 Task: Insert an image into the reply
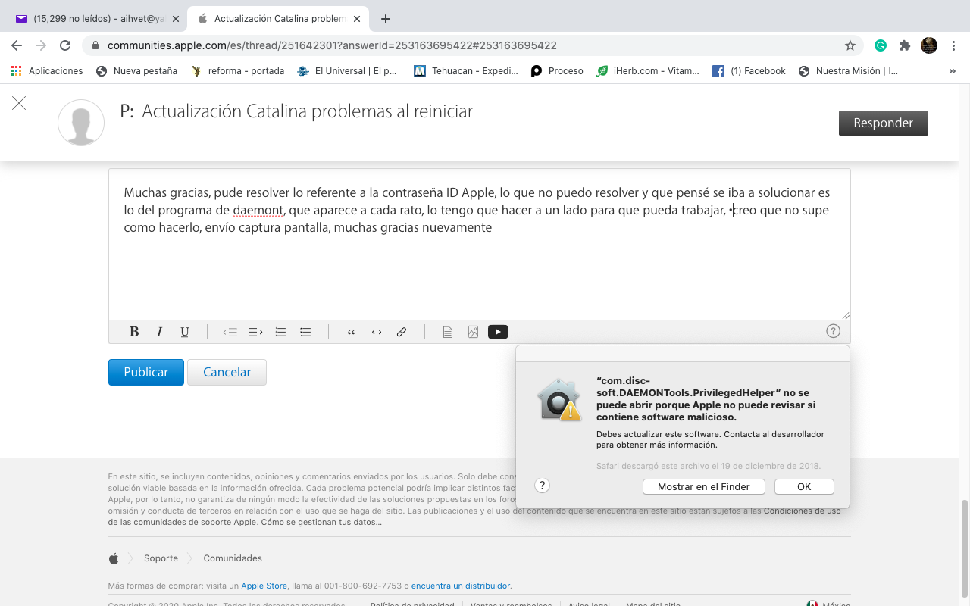coord(473,332)
